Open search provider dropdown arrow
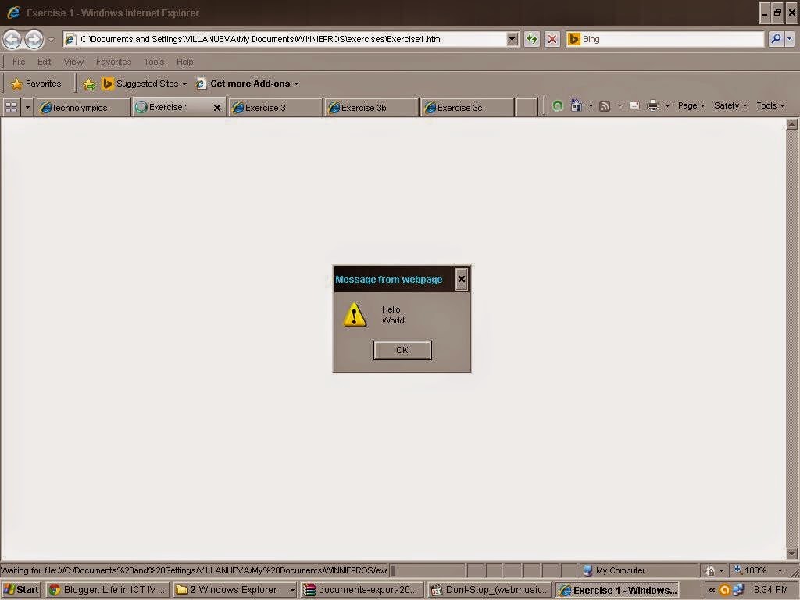Viewport: 800px width, 600px height. click(x=789, y=39)
